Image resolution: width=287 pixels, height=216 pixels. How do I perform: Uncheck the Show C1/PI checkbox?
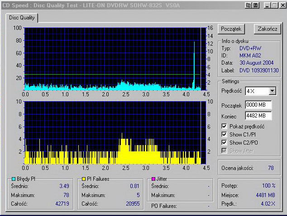coord(225,134)
